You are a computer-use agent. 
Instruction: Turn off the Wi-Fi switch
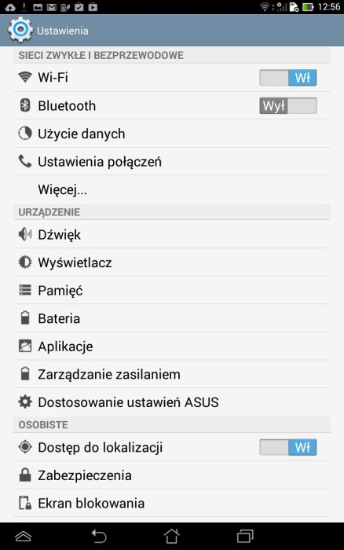tap(288, 78)
